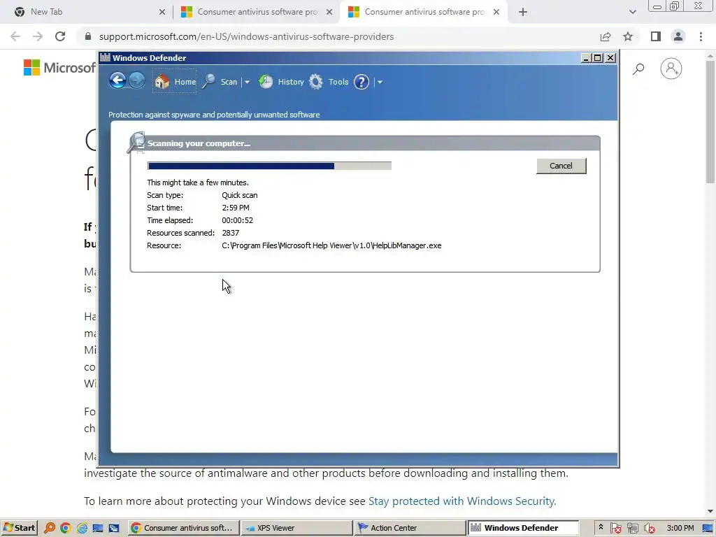Expand the Help options dropdown arrow
Viewport: 716px width, 537px height.
click(380, 83)
